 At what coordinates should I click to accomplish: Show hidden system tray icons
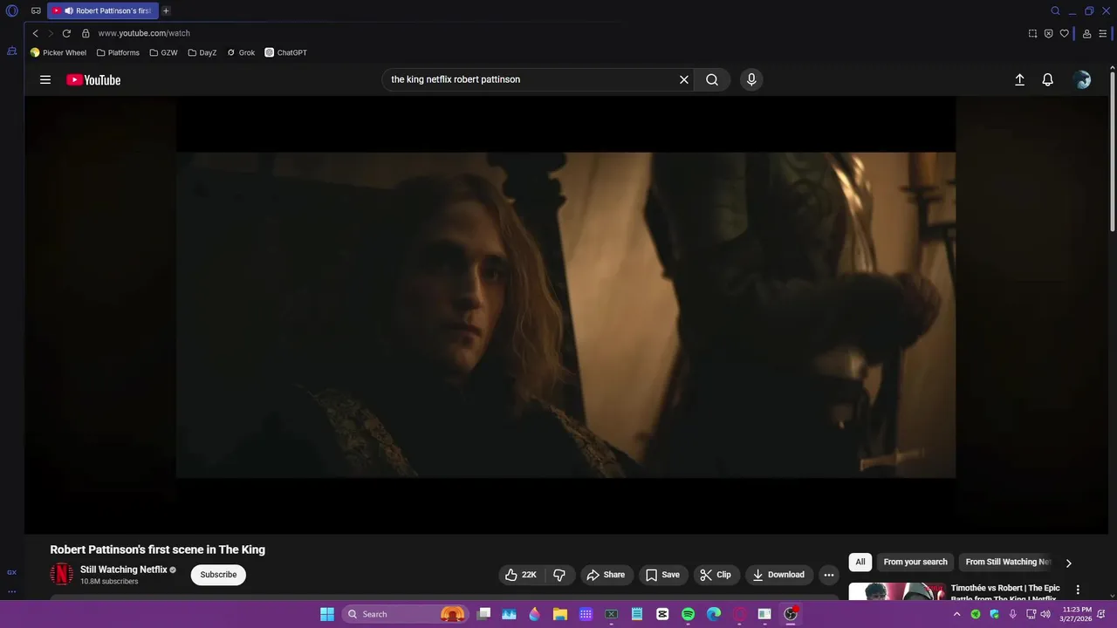(x=957, y=614)
